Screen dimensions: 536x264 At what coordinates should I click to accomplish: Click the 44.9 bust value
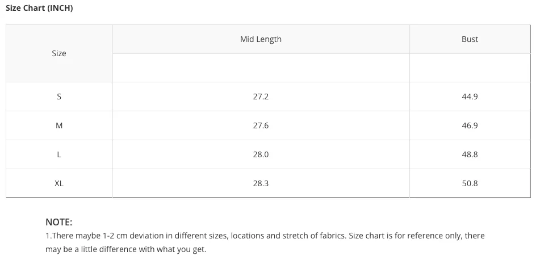pos(470,97)
